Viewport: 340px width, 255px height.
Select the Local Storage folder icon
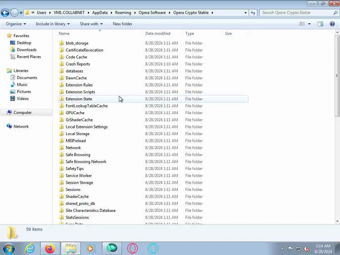pos(61,133)
